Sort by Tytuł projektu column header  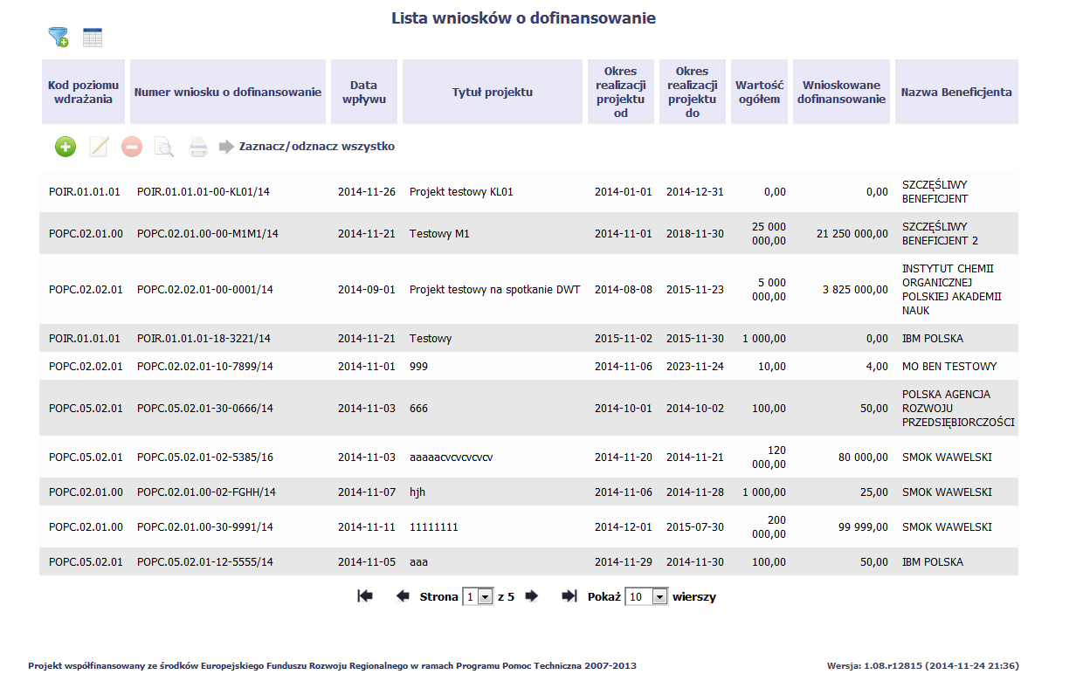493,92
